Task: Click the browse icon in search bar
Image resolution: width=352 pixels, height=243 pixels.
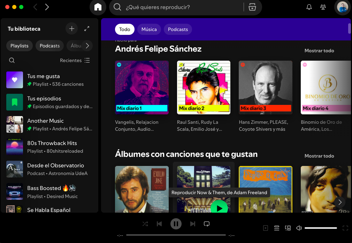Action: (252, 7)
